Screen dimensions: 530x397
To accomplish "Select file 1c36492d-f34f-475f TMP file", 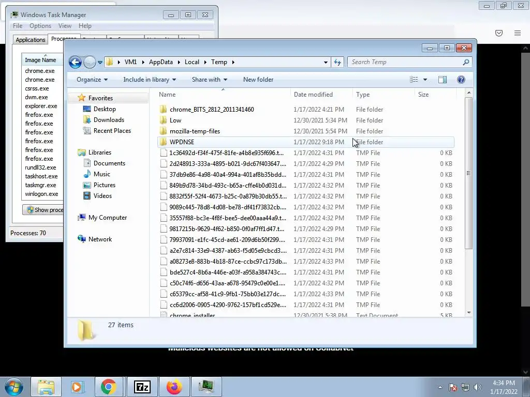I will (305, 153).
